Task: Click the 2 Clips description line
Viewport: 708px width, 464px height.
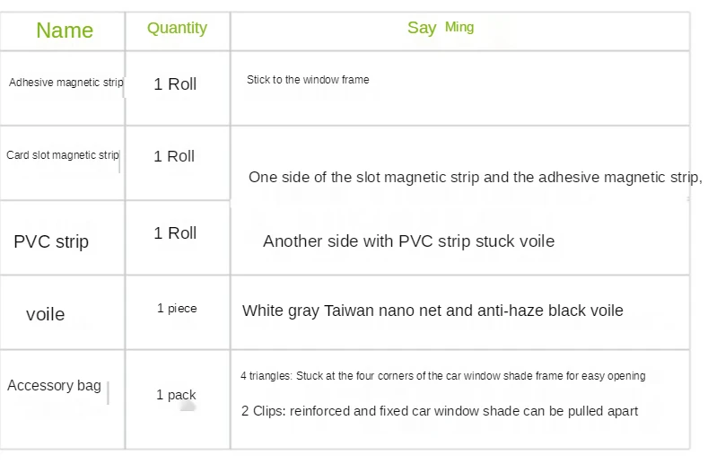Action: pyautogui.click(x=440, y=411)
